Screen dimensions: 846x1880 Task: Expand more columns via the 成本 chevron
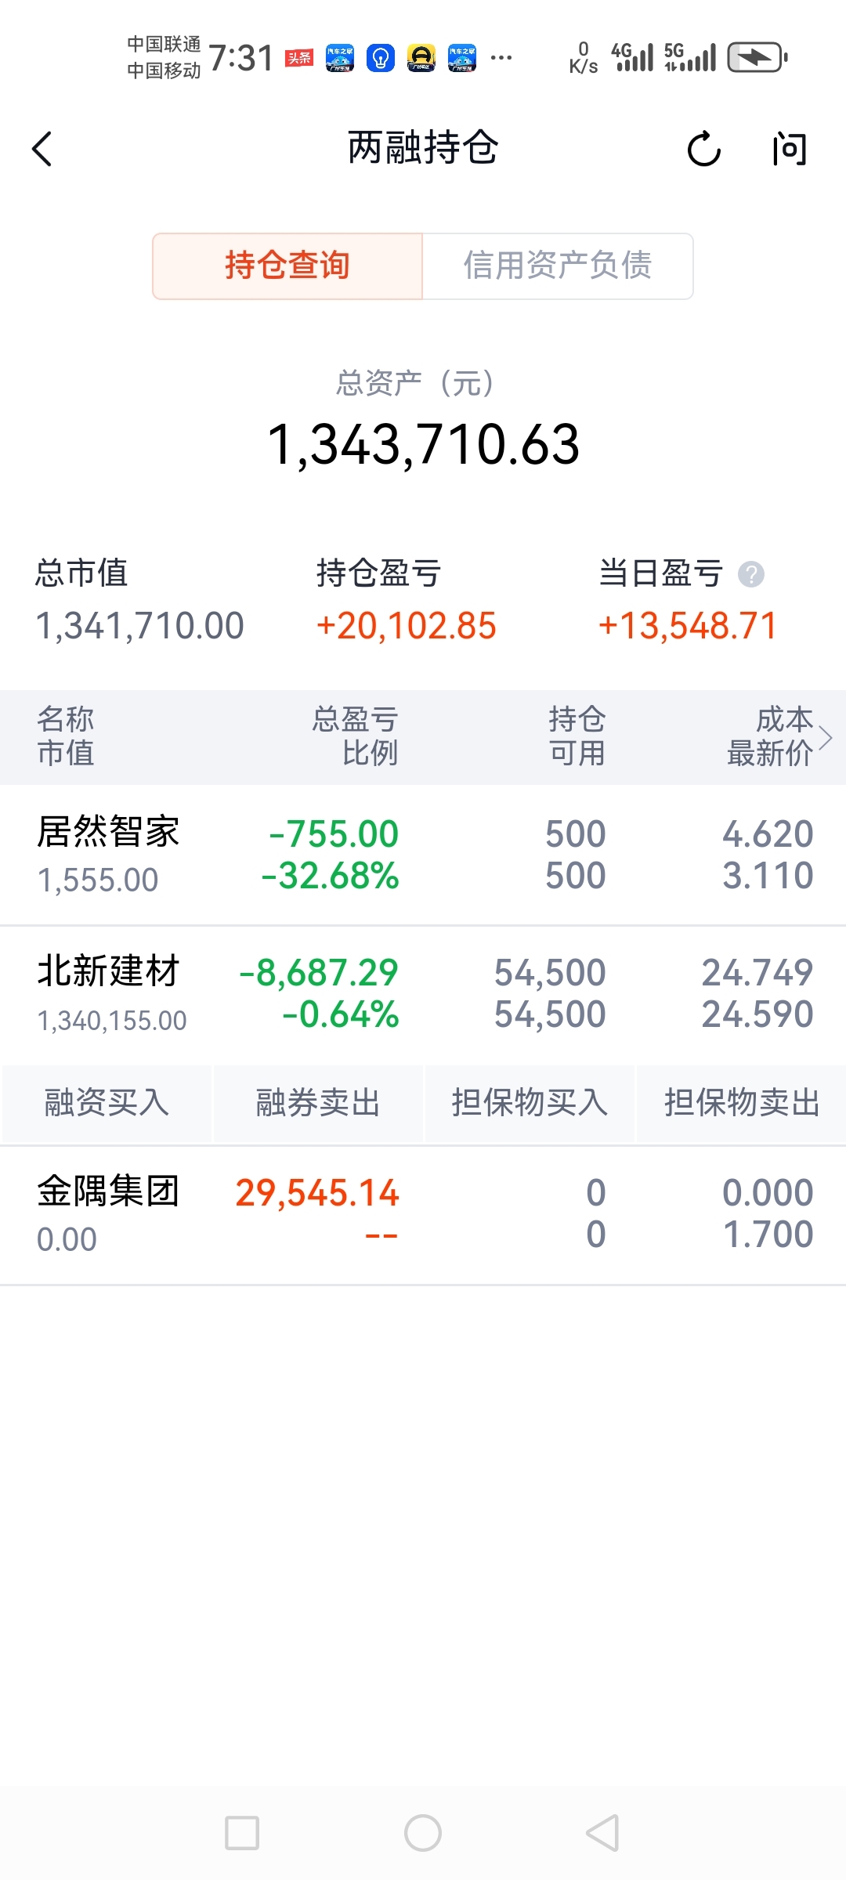(825, 737)
